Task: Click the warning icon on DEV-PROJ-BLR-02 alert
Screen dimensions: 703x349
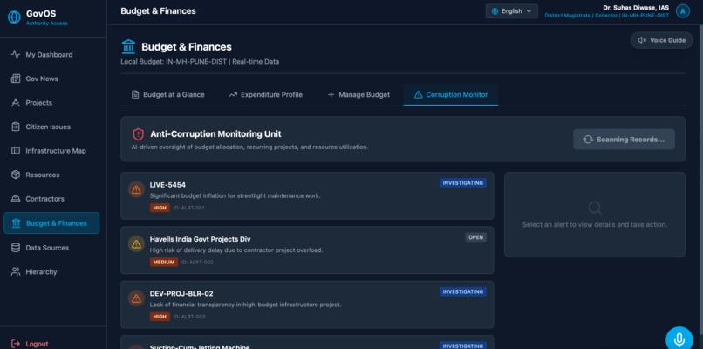Action: [x=136, y=298]
